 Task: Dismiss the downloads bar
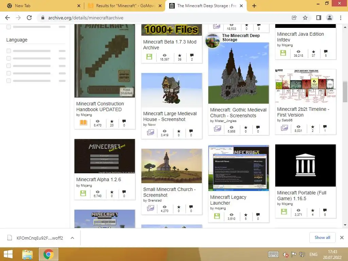pyautogui.click(x=342, y=238)
